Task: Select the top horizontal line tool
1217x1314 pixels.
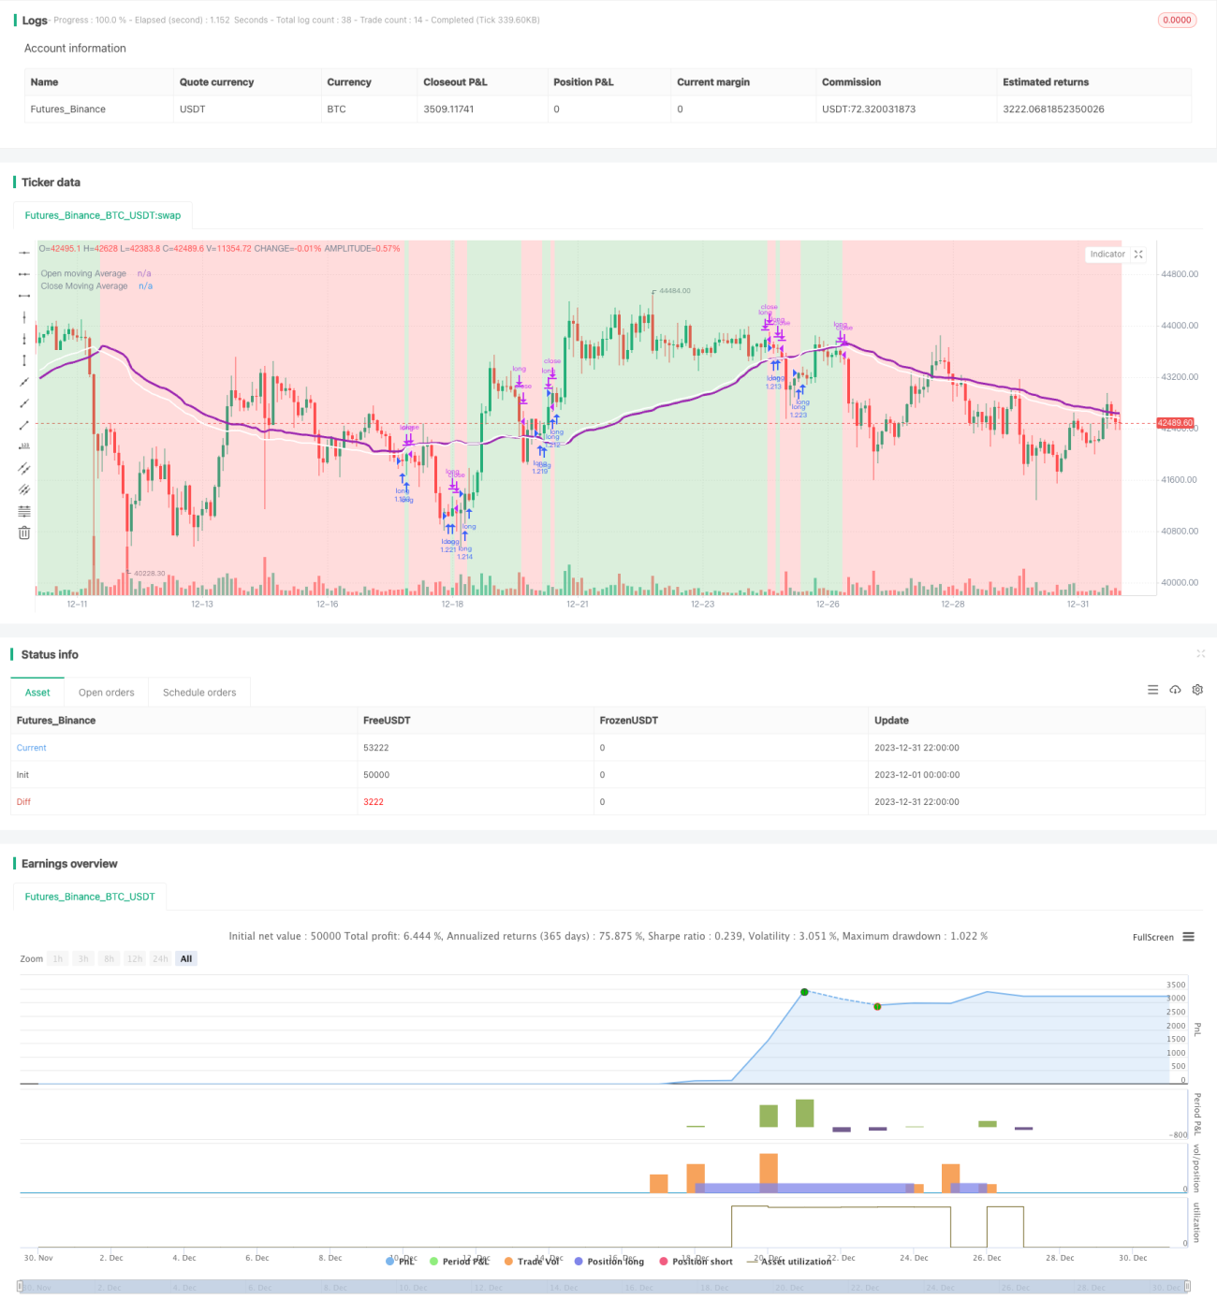Action: (x=24, y=253)
